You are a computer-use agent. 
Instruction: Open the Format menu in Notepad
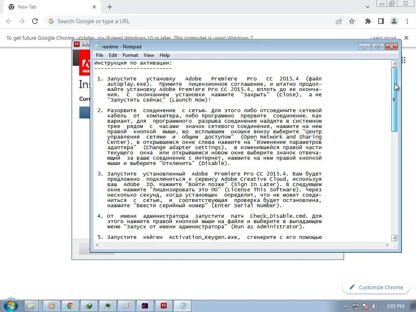tap(130, 55)
